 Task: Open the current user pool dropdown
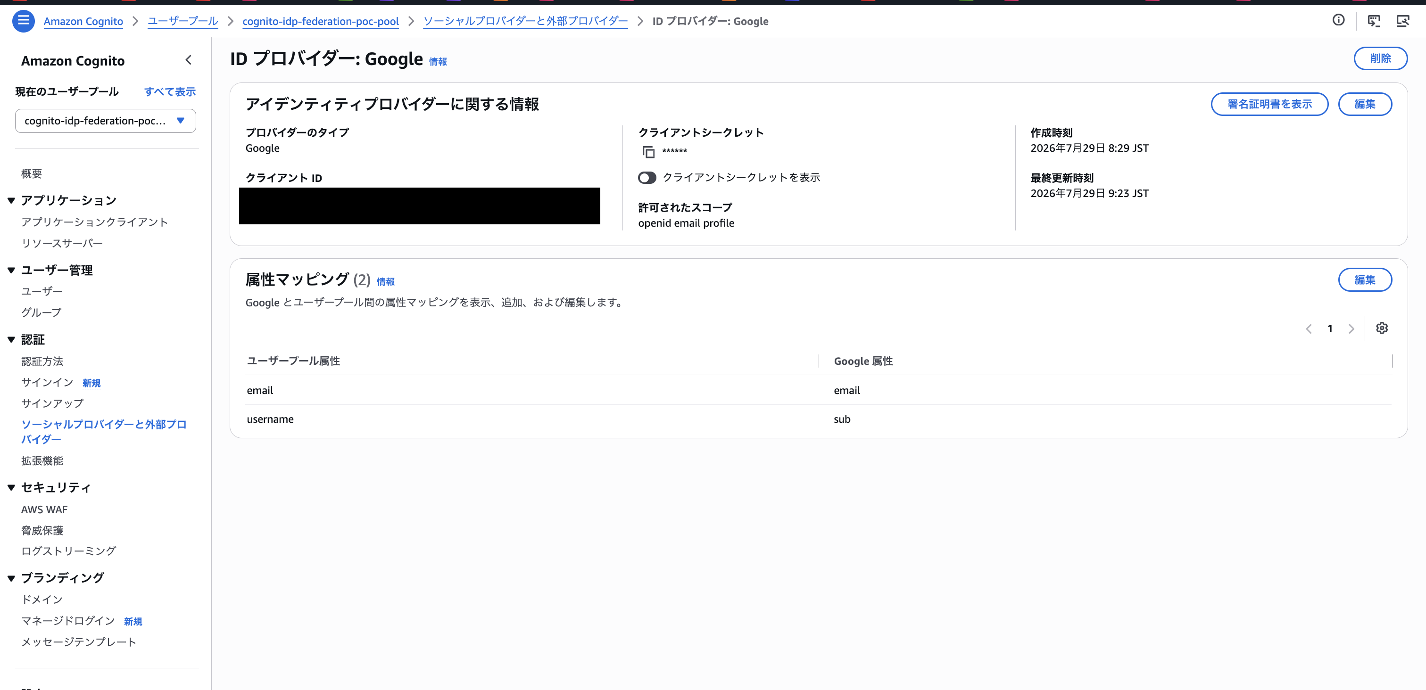click(105, 121)
